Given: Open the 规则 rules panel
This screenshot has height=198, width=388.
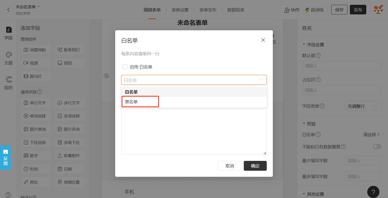Looking at the screenshot, I should tap(8, 83).
